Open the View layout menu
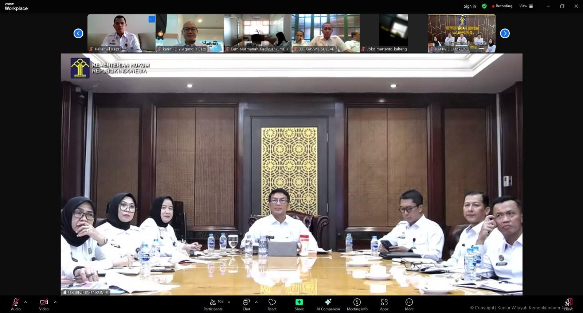Viewport: 583px width, 313px height. [526, 6]
